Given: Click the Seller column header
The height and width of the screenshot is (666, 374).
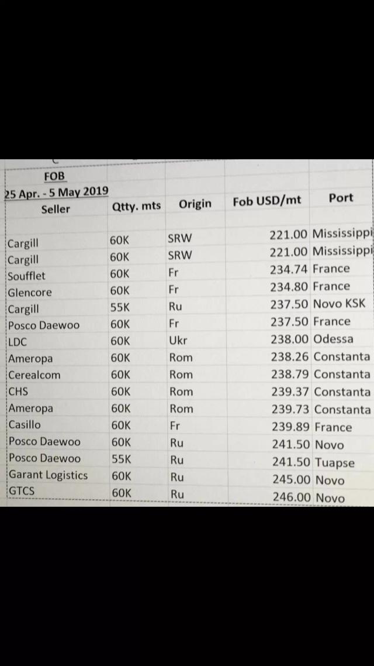Looking at the screenshot, I should coord(56,209).
